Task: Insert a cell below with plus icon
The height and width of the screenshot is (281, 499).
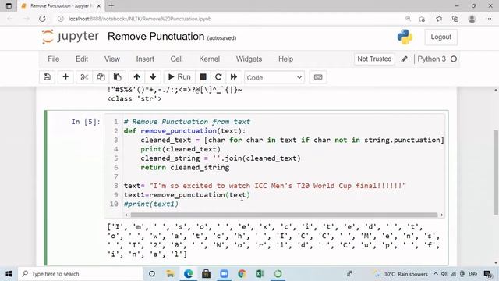Action: (x=65, y=77)
